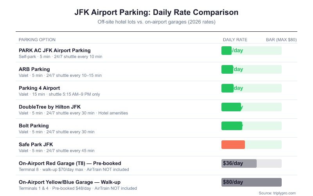The width and height of the screenshot is (313, 196).
Task: Select the BAR (MAX $80) column header
Action: tap(281, 40)
